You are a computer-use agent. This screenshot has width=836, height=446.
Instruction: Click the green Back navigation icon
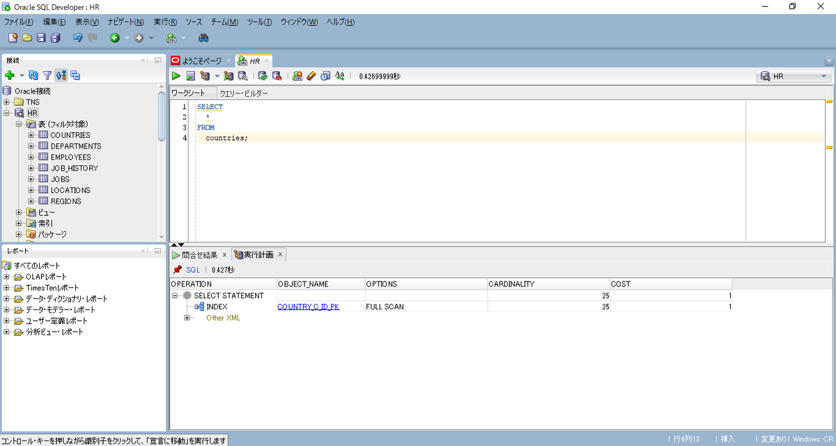tap(115, 38)
